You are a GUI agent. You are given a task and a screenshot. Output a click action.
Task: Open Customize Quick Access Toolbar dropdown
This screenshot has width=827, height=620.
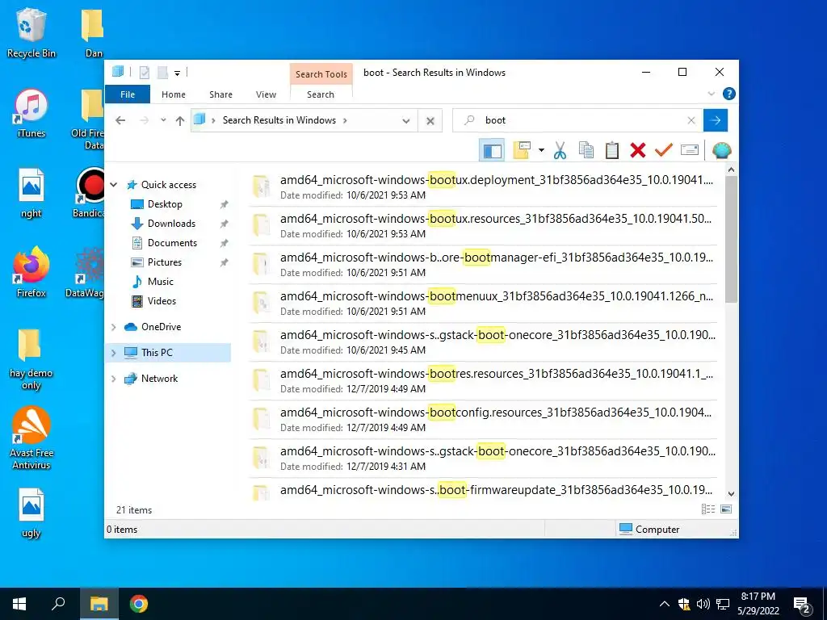click(x=177, y=73)
